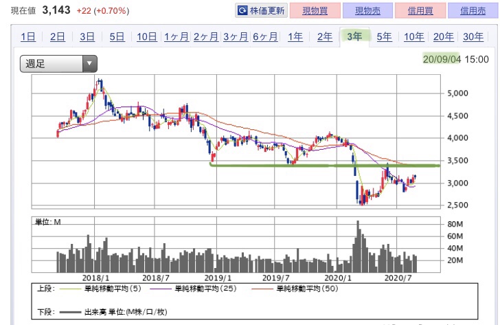Click the 週足 candlestick interval selector
This screenshot has width=500, height=325.
click(58, 63)
